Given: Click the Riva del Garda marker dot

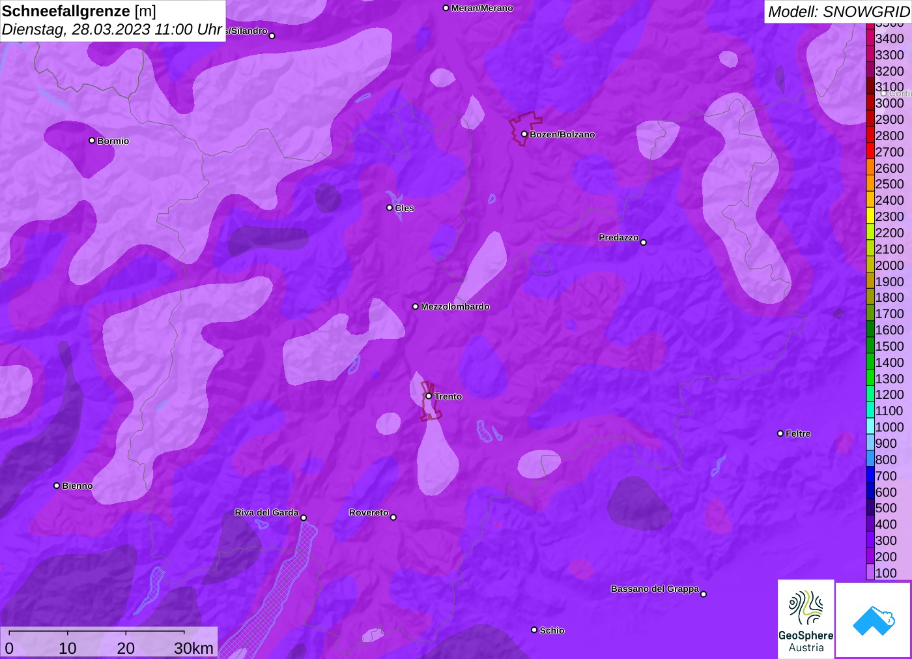Looking at the screenshot, I should coord(304,518).
